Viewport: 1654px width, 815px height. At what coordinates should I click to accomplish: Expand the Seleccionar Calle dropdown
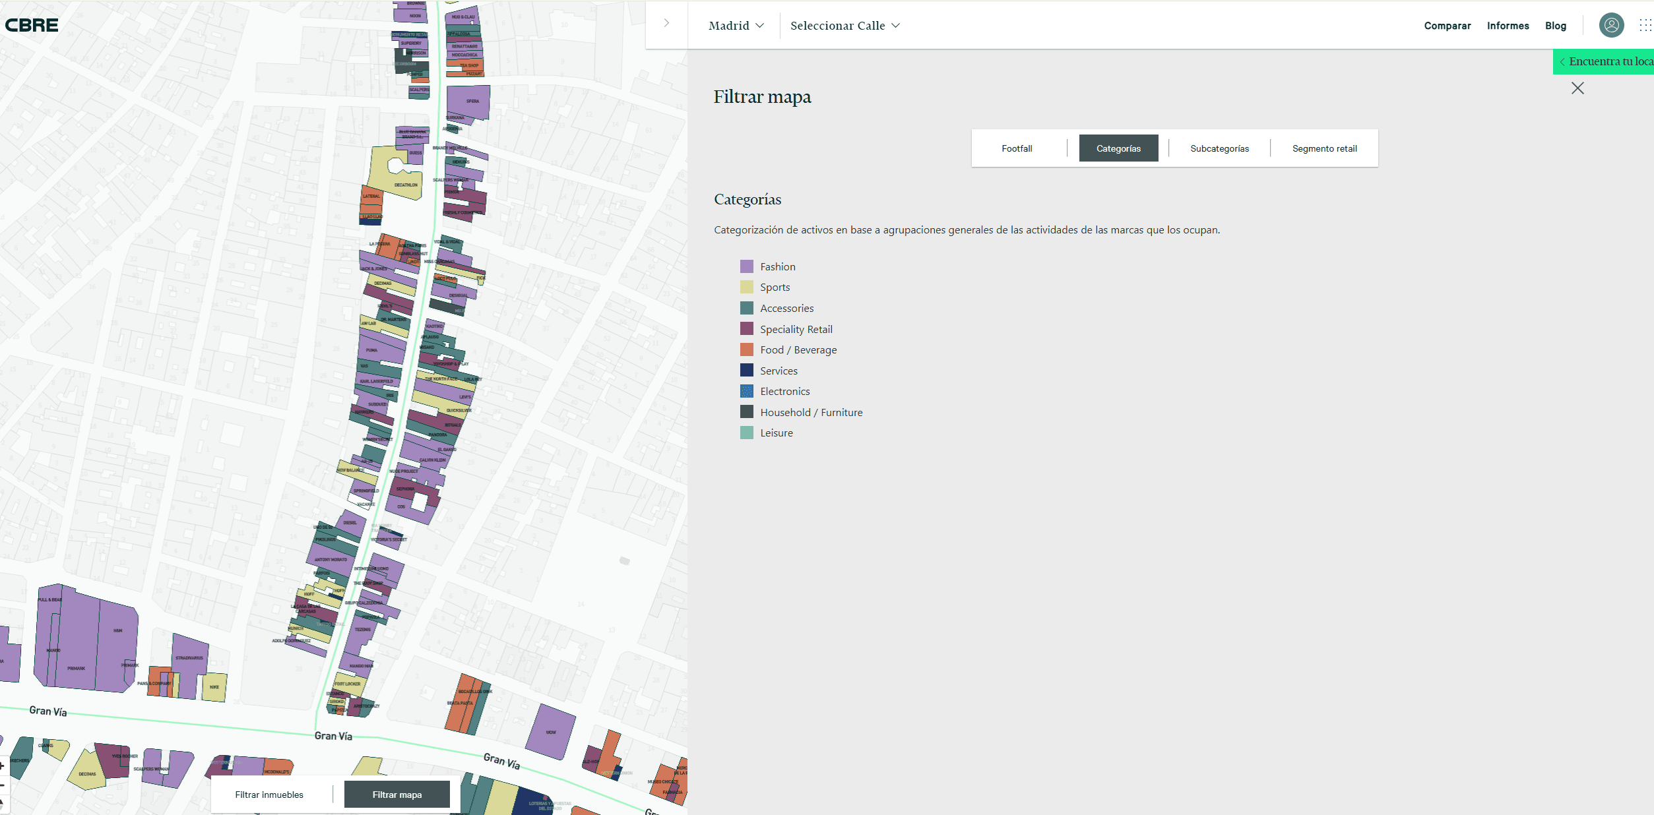(x=844, y=26)
